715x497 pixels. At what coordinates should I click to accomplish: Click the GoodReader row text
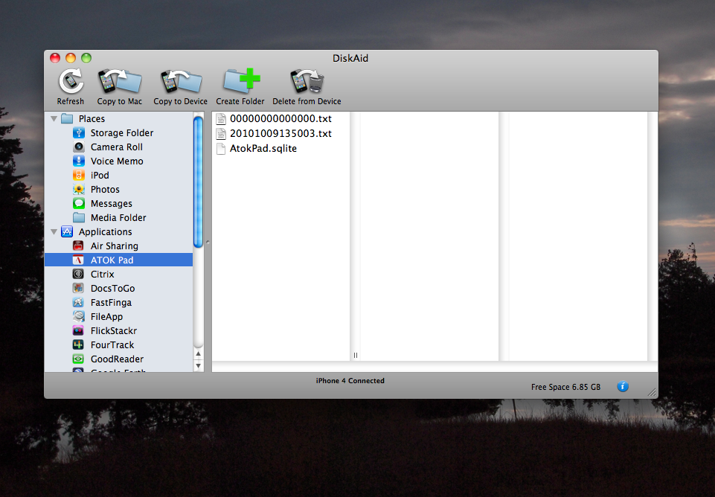coord(118,359)
